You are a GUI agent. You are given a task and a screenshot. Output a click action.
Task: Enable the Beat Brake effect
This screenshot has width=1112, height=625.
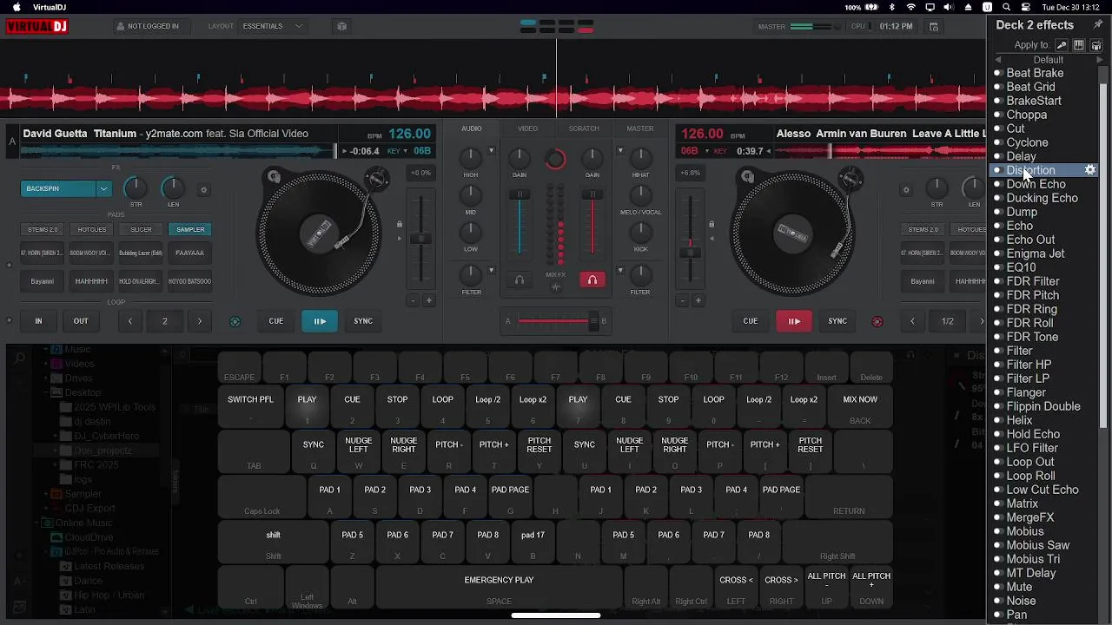click(x=997, y=73)
